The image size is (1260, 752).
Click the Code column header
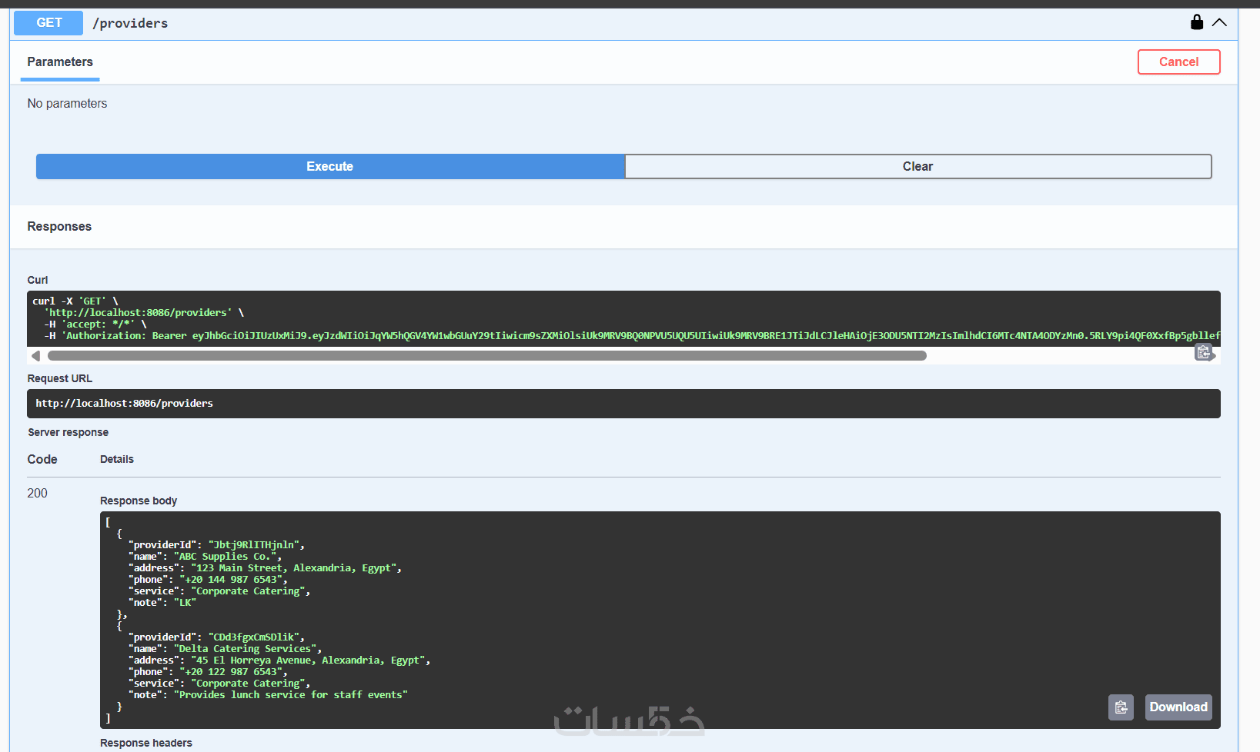(x=42, y=459)
